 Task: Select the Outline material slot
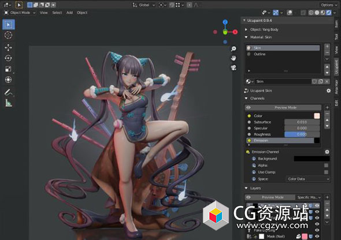click(x=283, y=54)
